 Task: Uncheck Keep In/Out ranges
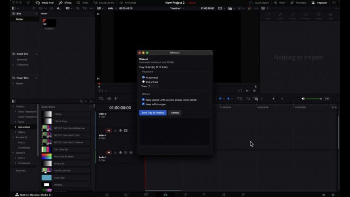point(143,104)
